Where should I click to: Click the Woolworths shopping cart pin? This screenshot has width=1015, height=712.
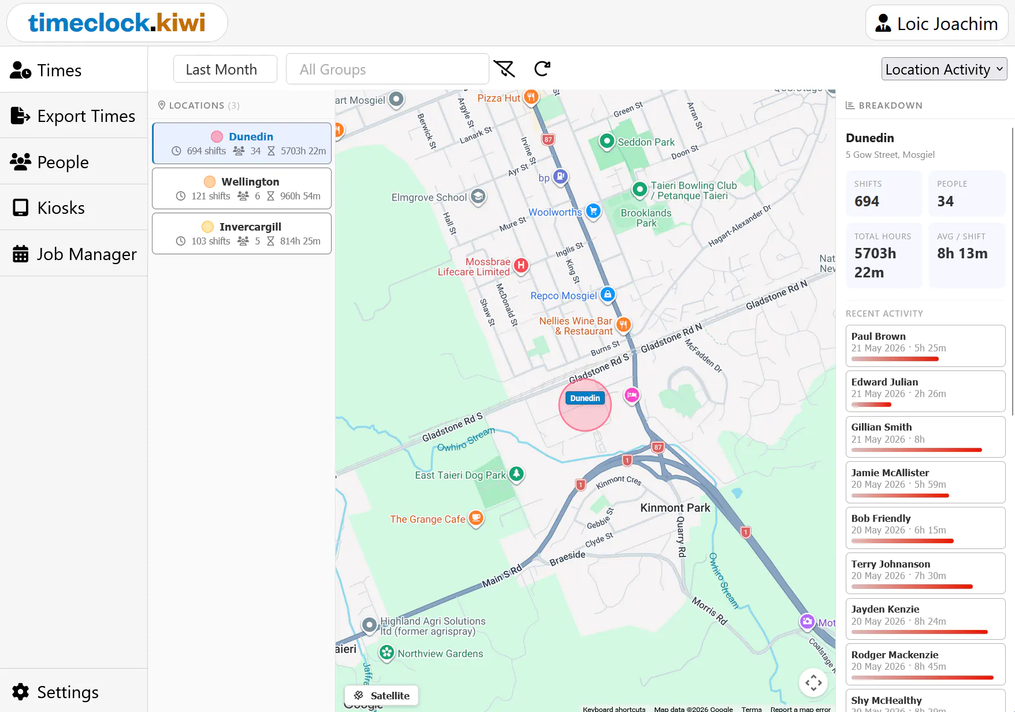pos(593,211)
